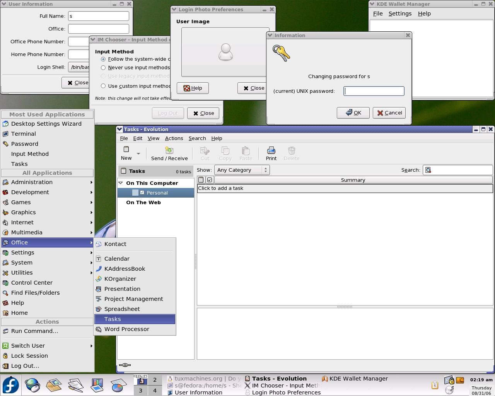
Task: Click 'Click to add a task' row
Action: 345,188
